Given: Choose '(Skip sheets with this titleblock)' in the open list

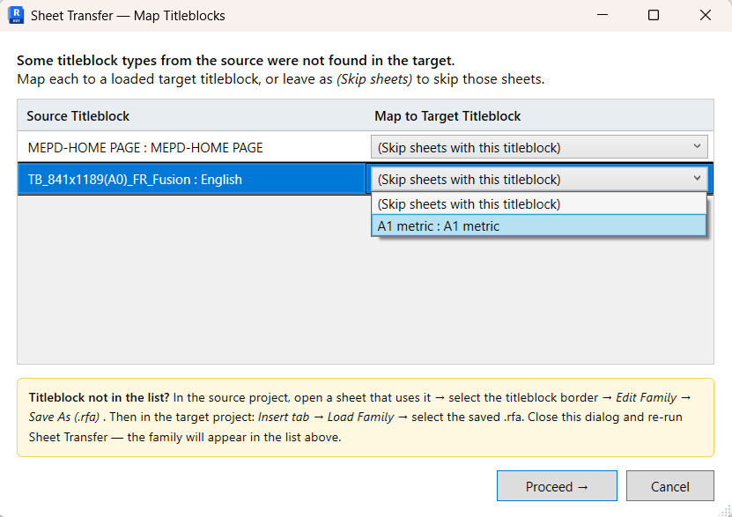Looking at the screenshot, I should [539, 203].
